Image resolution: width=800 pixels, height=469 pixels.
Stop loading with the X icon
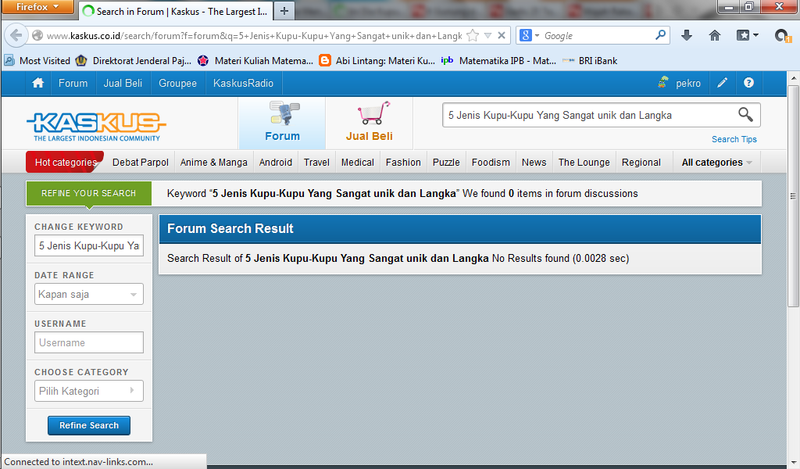(x=502, y=35)
